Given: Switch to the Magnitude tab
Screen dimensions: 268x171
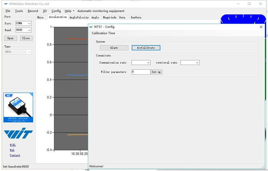Looking at the screenshot, I should pos(110,17).
